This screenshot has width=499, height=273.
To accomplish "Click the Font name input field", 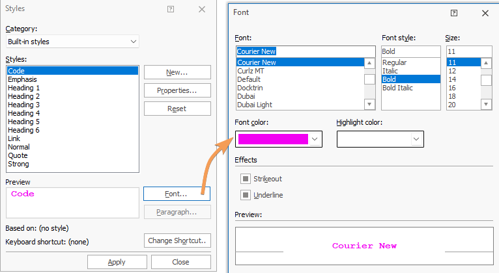I will coord(306,51).
